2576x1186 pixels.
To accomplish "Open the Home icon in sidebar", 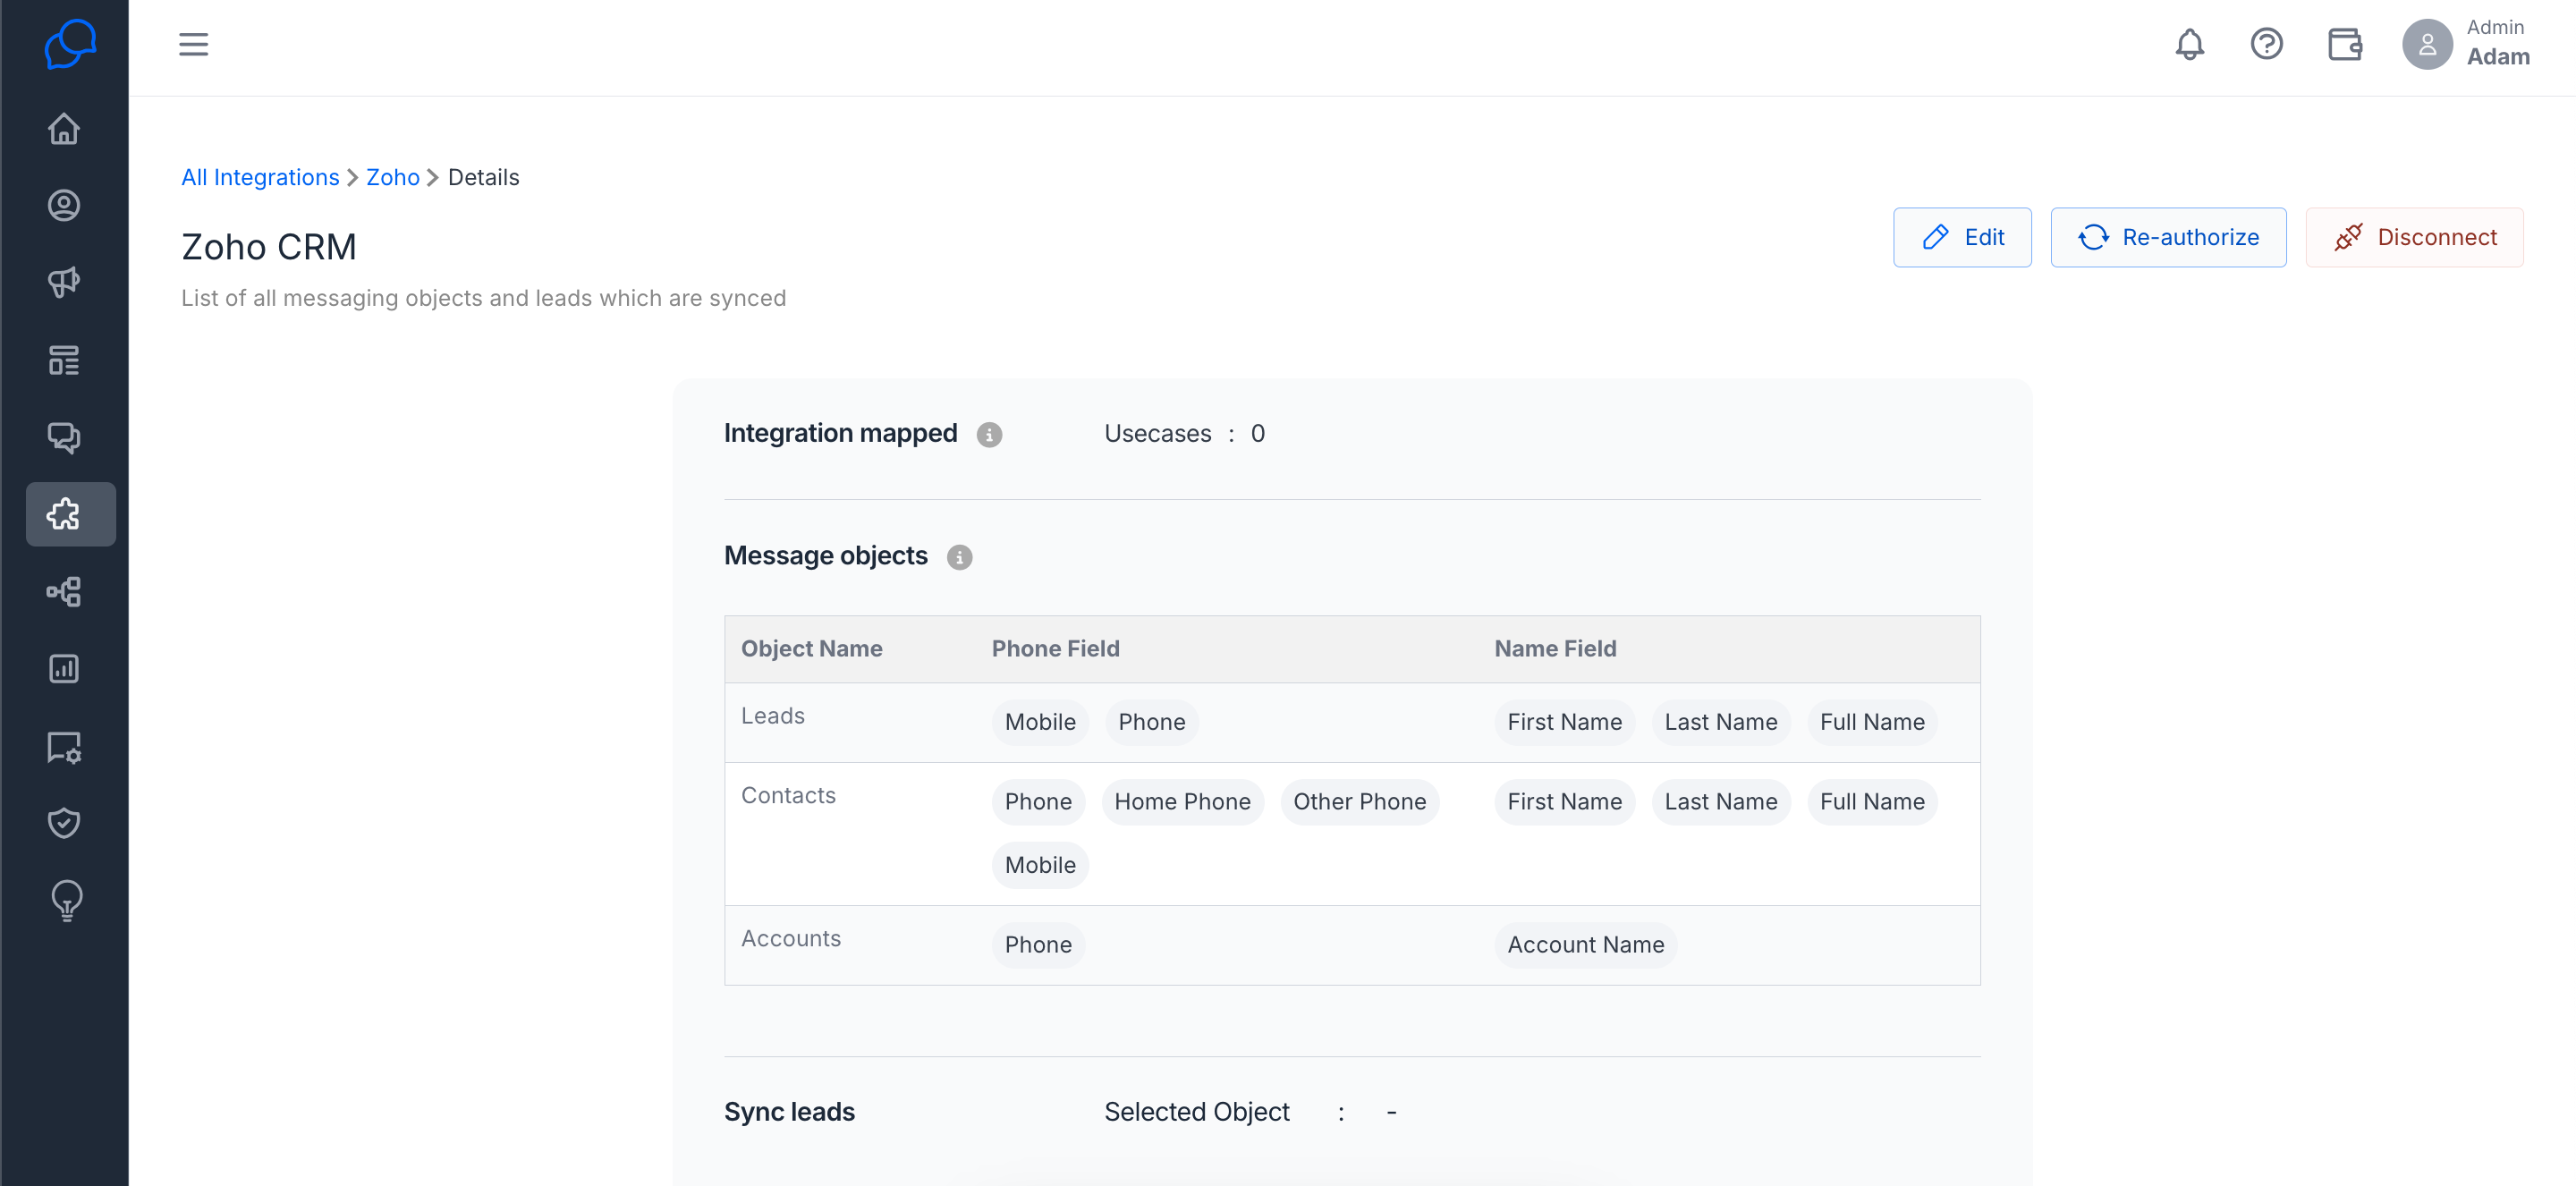I will 64,129.
